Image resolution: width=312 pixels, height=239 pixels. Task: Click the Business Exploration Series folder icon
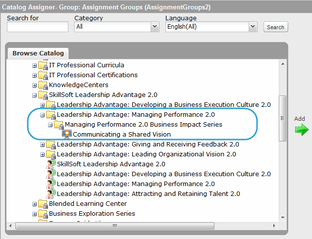coord(43,214)
